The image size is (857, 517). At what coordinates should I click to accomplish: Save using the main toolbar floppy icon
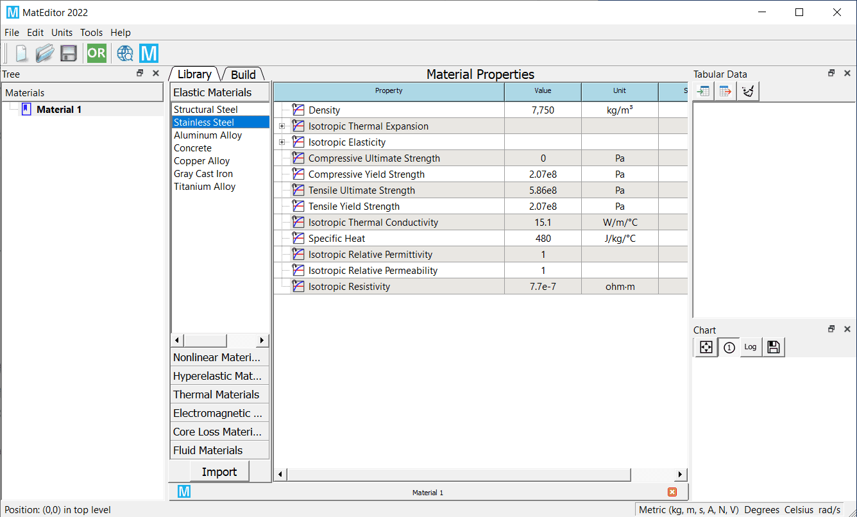click(69, 53)
